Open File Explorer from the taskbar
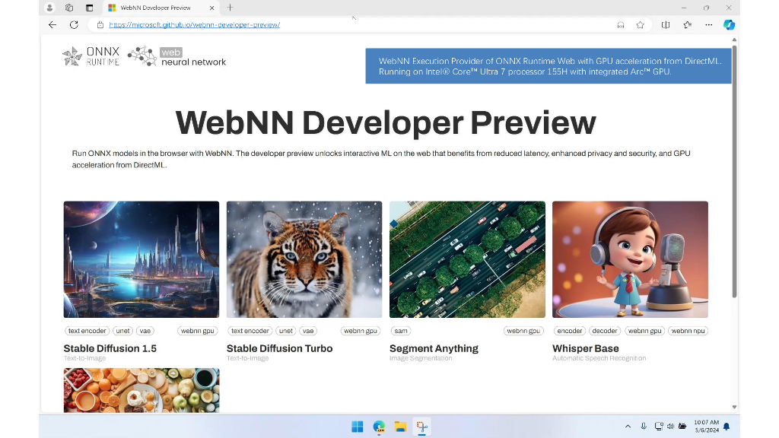Screen dimensions: 779x438 pyautogui.click(x=400, y=427)
